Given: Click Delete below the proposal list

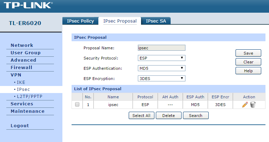Looking at the screenshot, I should pos(169,116).
